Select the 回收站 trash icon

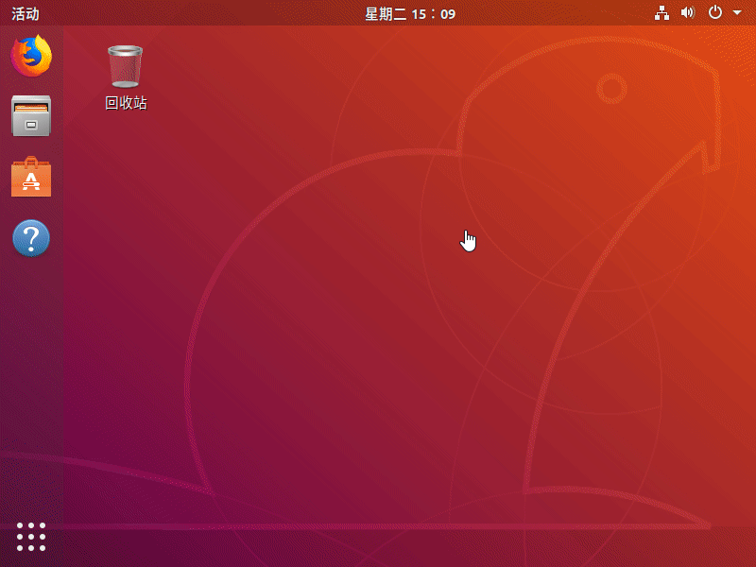coord(126,66)
